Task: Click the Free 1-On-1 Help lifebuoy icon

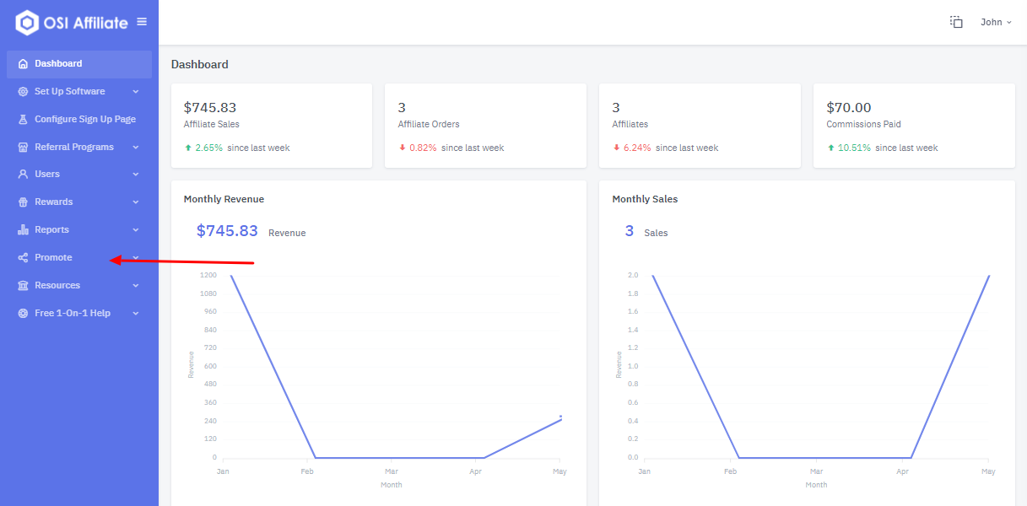Action: [23, 314]
